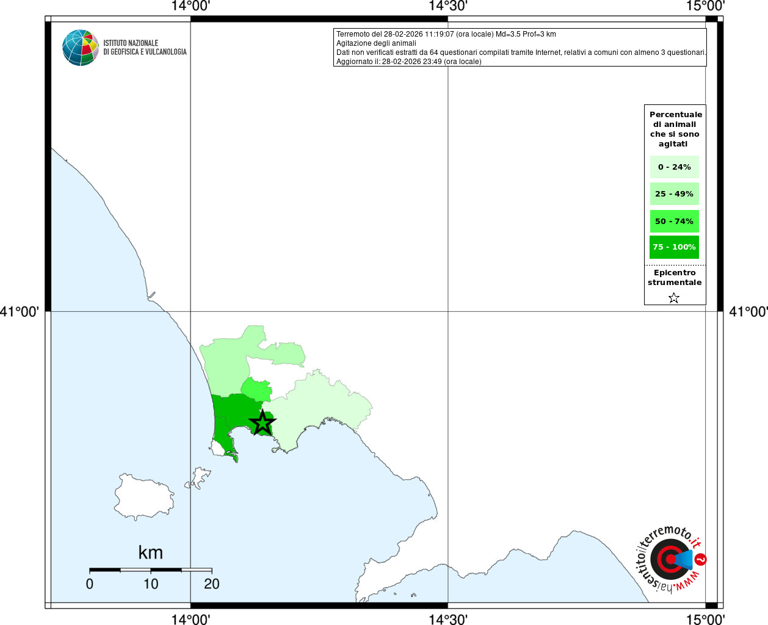Click the black-and-white km scale bar
This screenshot has height=625, width=768.
tap(151, 569)
